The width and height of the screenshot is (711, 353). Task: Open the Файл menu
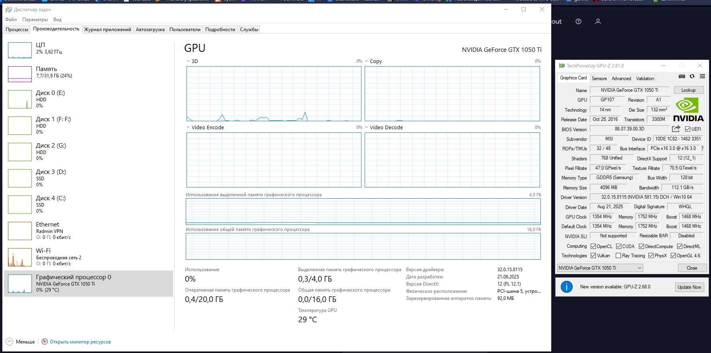coord(11,19)
